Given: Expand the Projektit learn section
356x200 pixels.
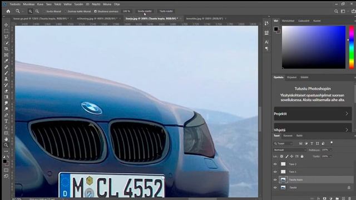Looking at the screenshot, I should click(x=313, y=113).
